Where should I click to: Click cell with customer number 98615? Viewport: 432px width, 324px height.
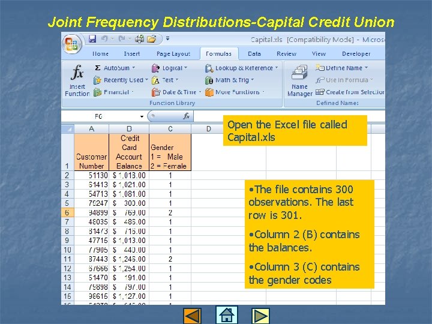click(91, 296)
